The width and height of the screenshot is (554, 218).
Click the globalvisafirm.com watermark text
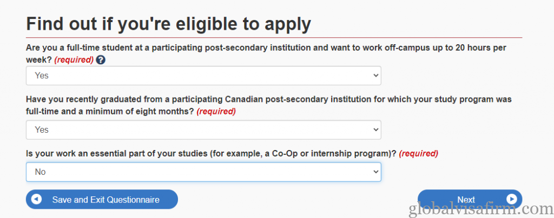(480, 209)
